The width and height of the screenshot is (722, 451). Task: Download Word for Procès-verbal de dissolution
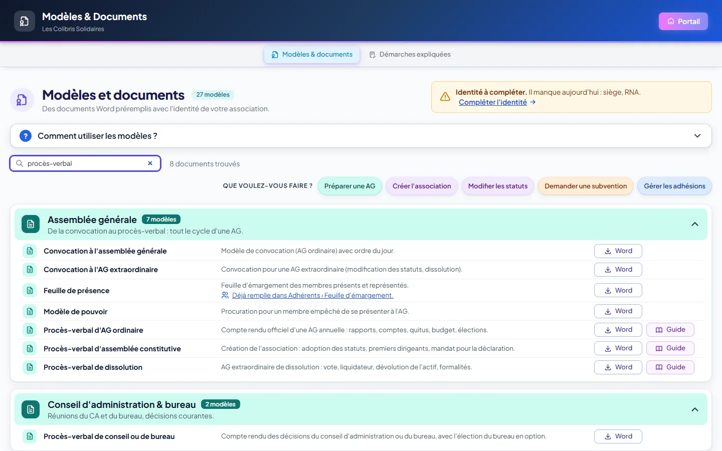pyautogui.click(x=618, y=367)
